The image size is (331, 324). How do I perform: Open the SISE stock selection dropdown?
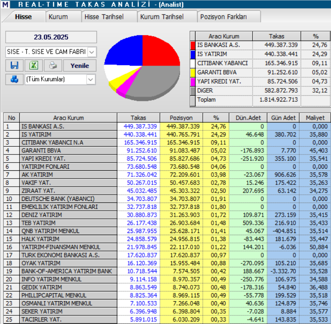pyautogui.click(x=91, y=52)
